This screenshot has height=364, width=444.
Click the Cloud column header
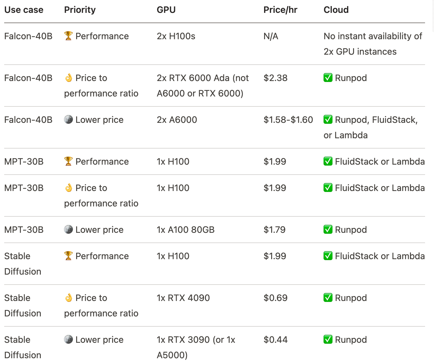[336, 10]
